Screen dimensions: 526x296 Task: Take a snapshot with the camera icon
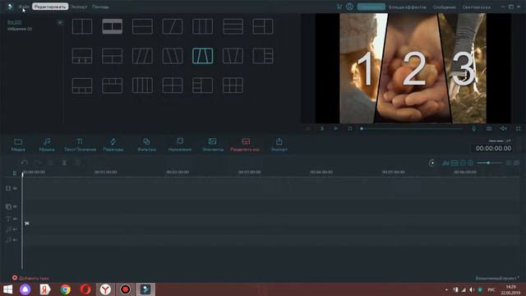489,128
